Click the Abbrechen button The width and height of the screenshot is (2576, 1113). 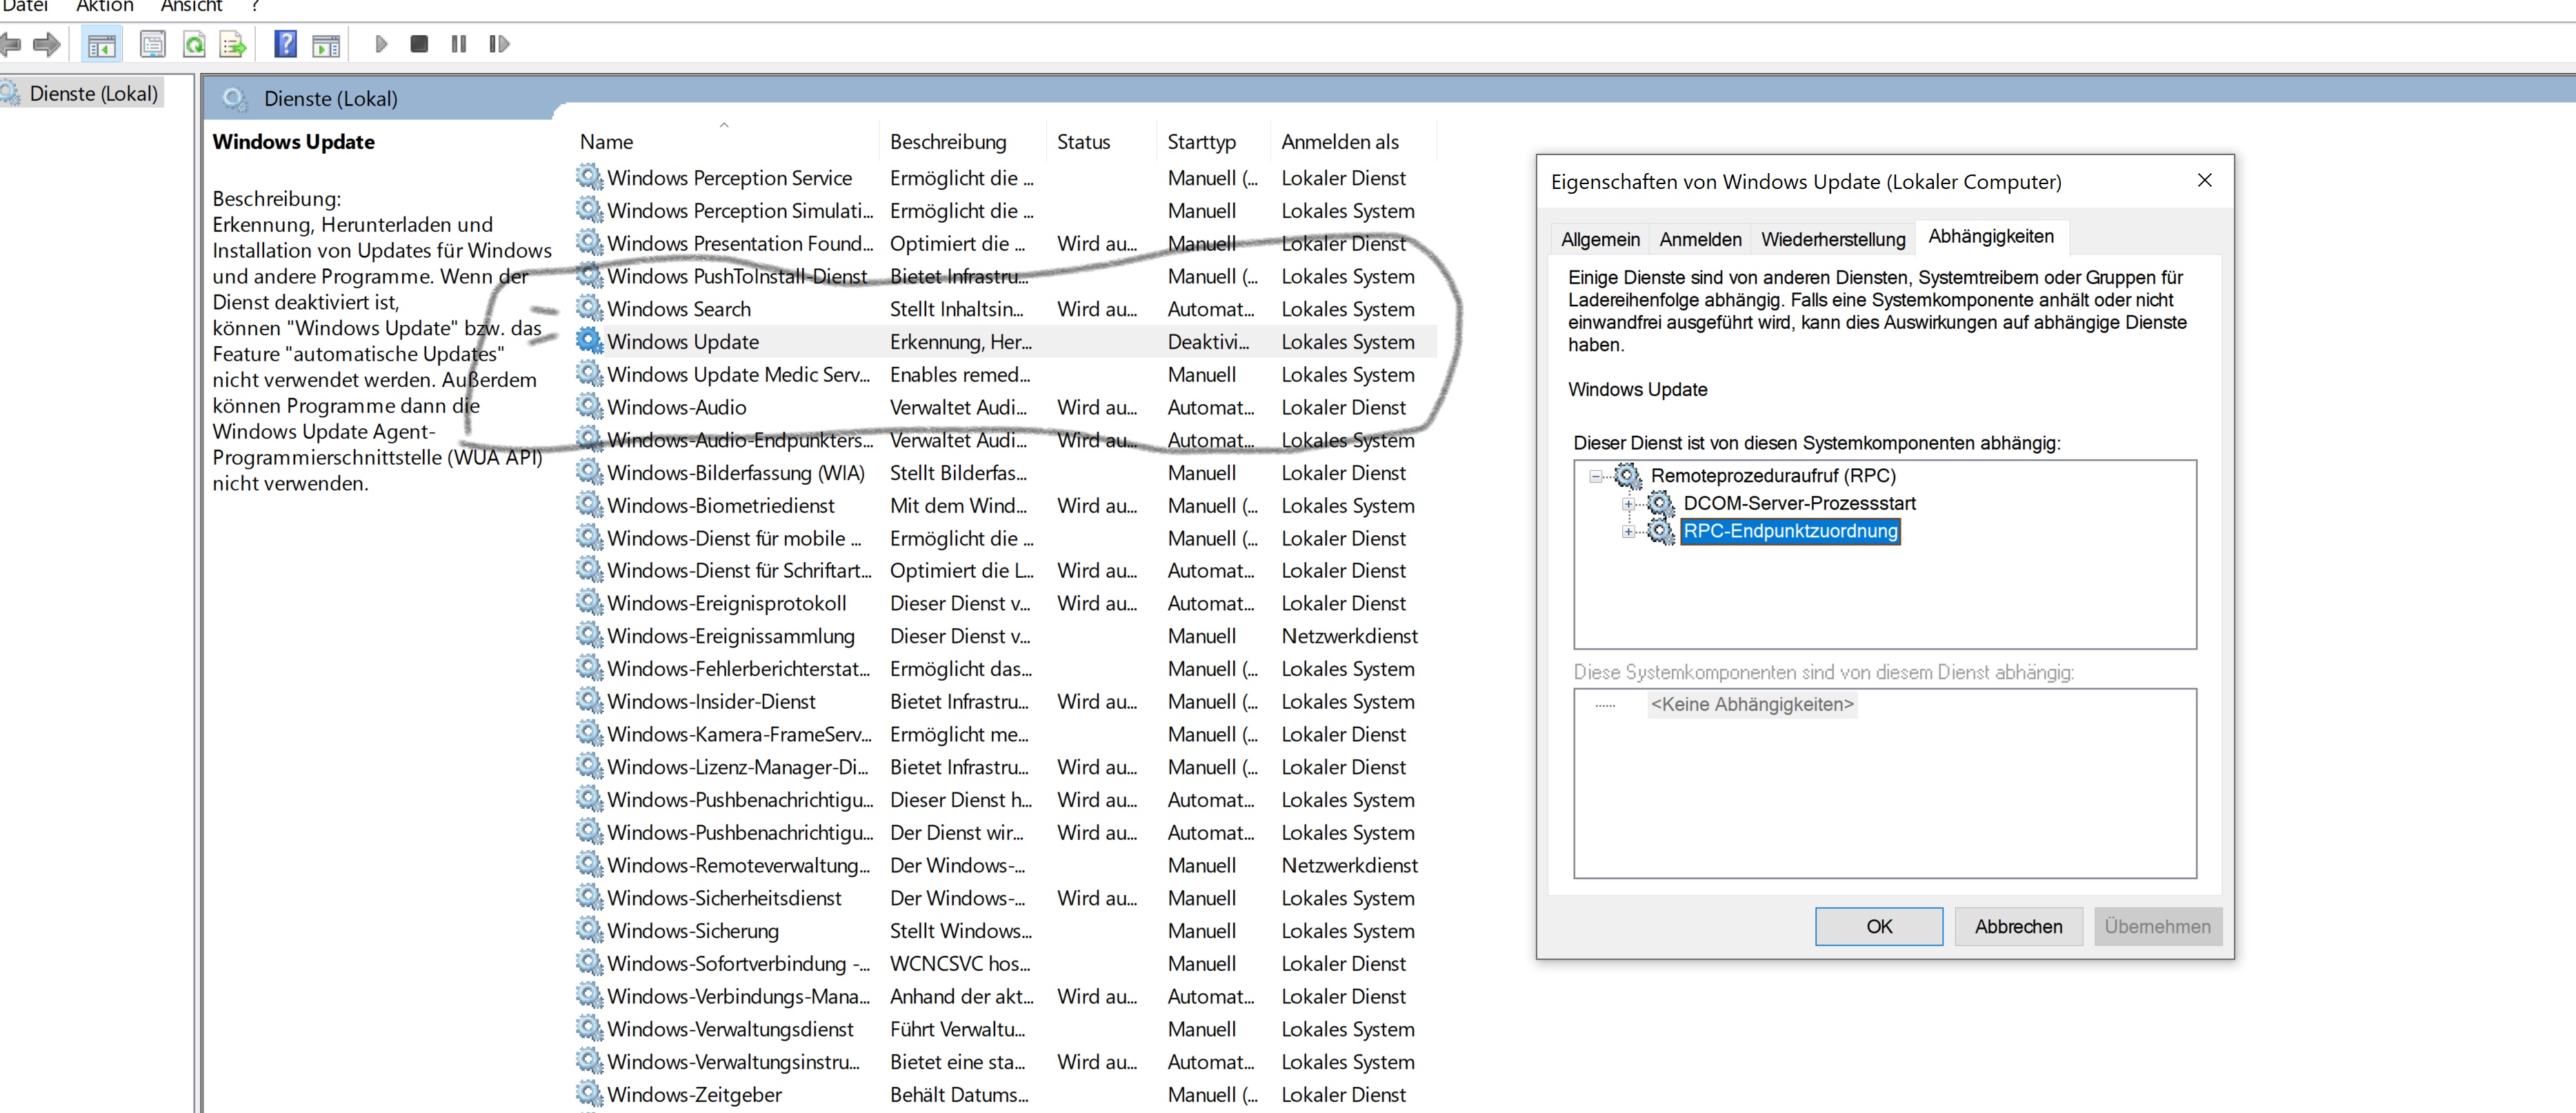[2017, 926]
